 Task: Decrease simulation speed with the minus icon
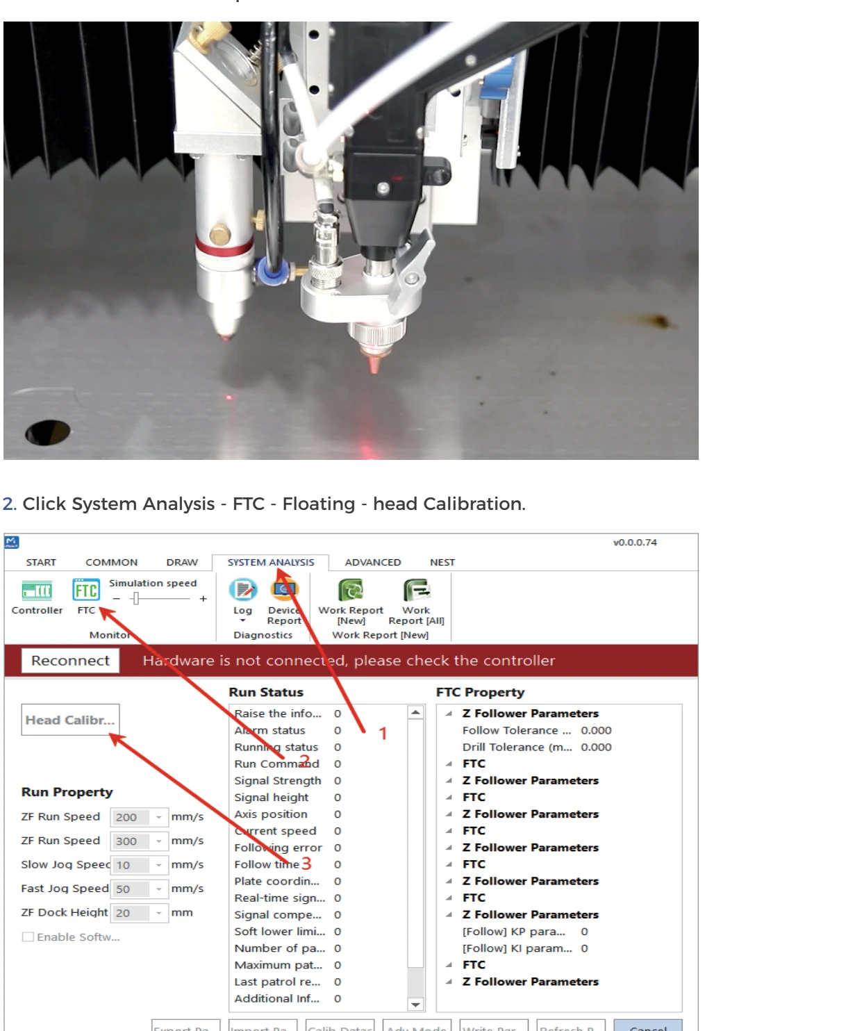pyautogui.click(x=116, y=598)
